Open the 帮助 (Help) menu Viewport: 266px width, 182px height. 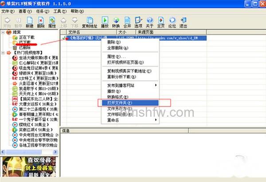pyautogui.click(x=77, y=12)
